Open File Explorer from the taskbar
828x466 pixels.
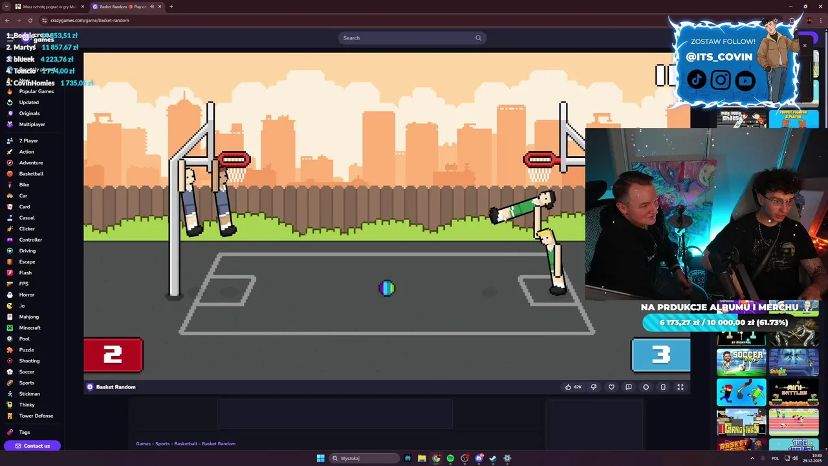(422, 458)
